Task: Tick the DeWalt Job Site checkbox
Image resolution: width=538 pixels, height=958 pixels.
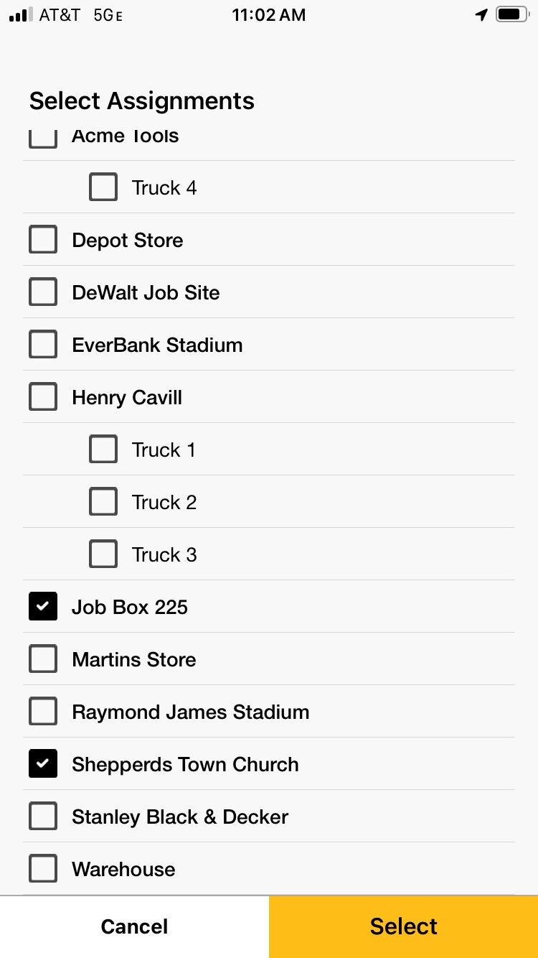Action: tap(43, 292)
